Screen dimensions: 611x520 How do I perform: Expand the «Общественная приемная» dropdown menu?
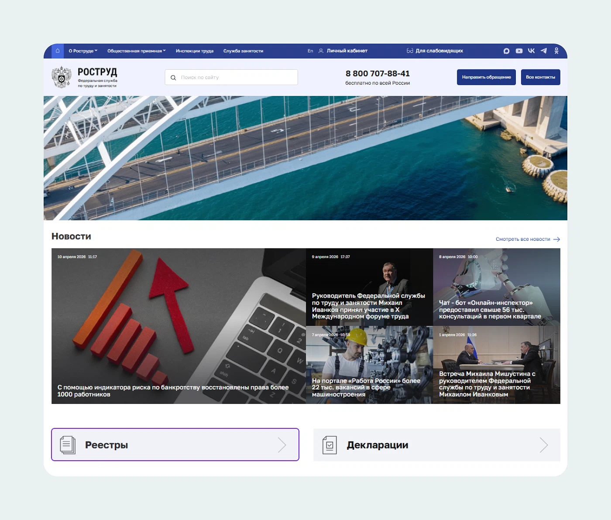pyautogui.click(x=136, y=51)
